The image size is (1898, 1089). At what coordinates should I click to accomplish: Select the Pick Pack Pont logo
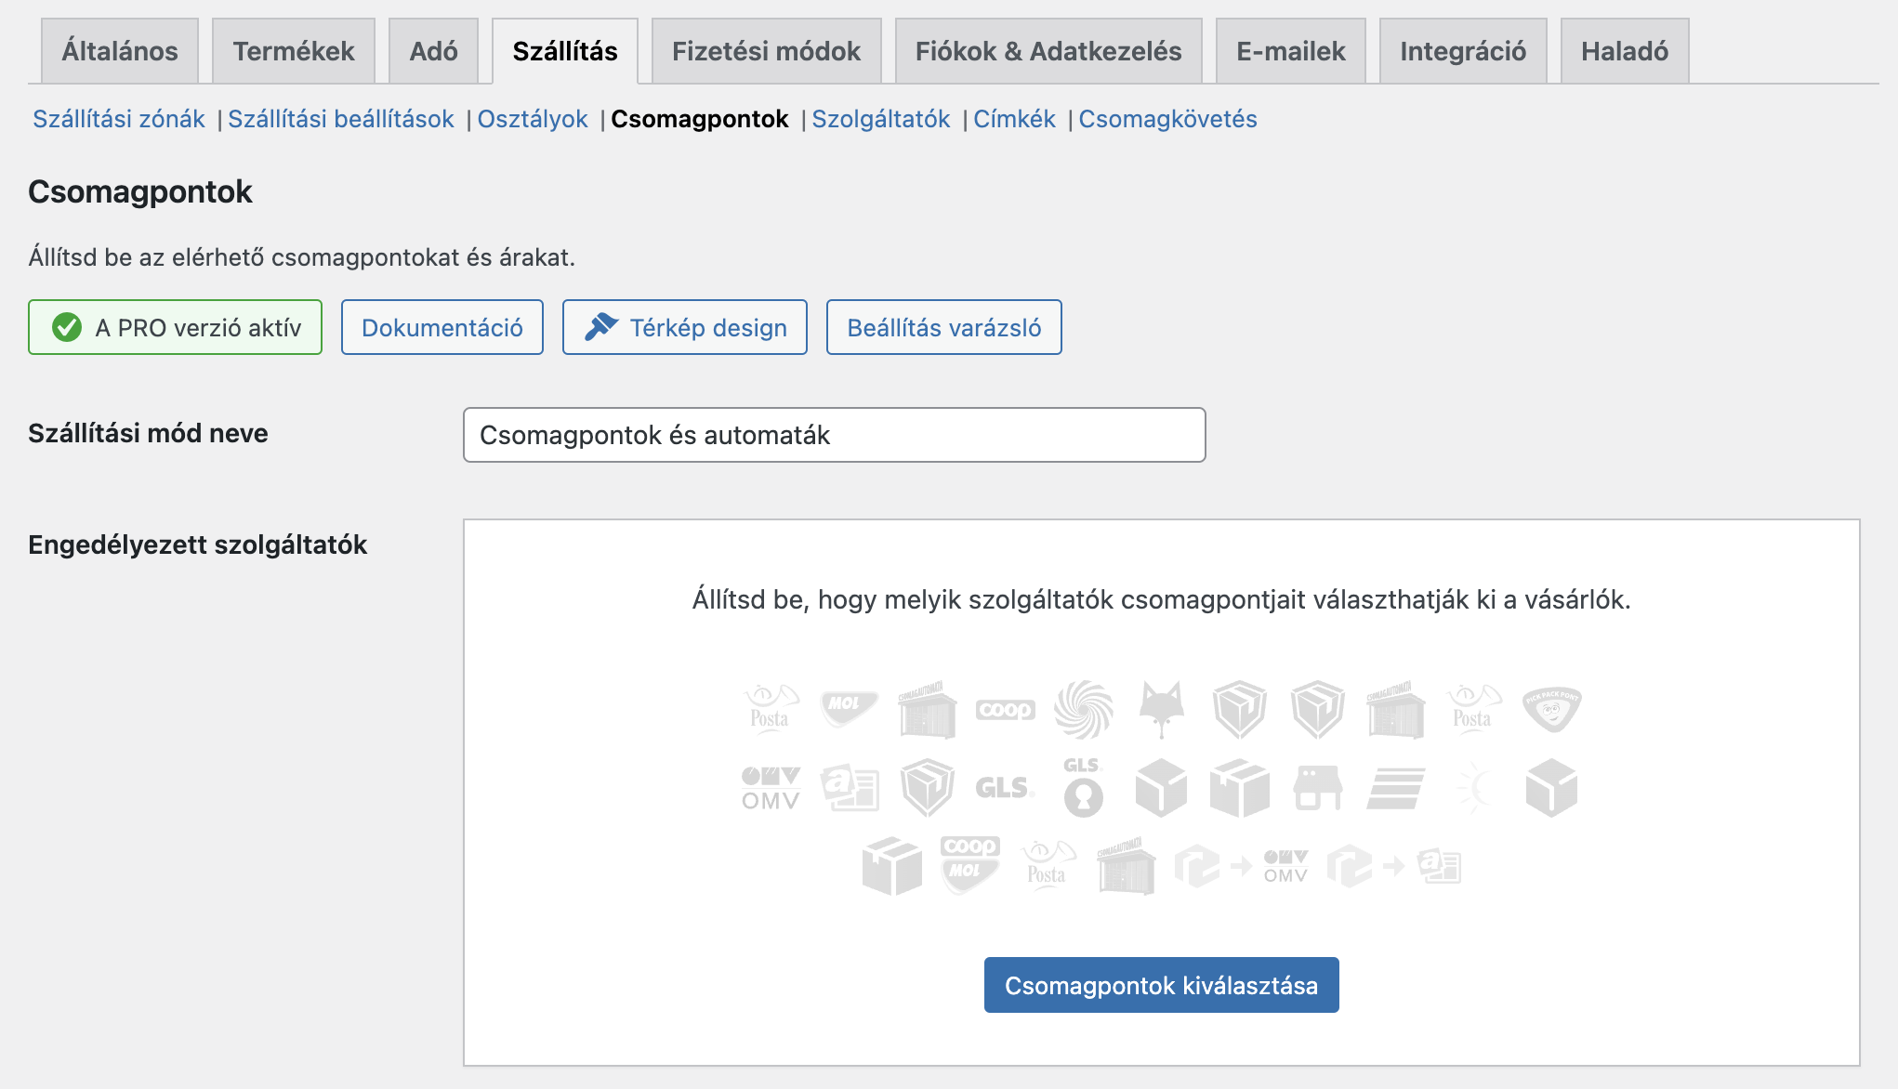click(x=1551, y=709)
